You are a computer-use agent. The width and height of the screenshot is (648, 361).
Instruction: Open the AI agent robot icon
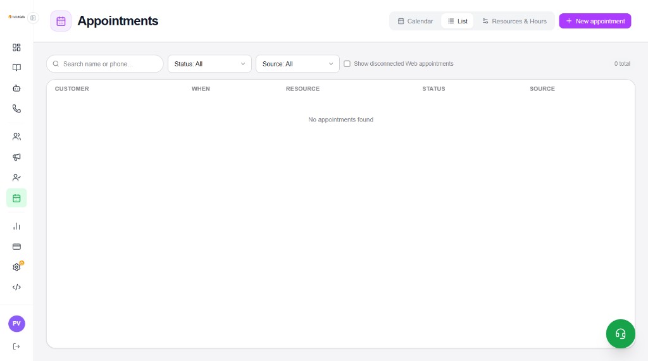[16, 88]
